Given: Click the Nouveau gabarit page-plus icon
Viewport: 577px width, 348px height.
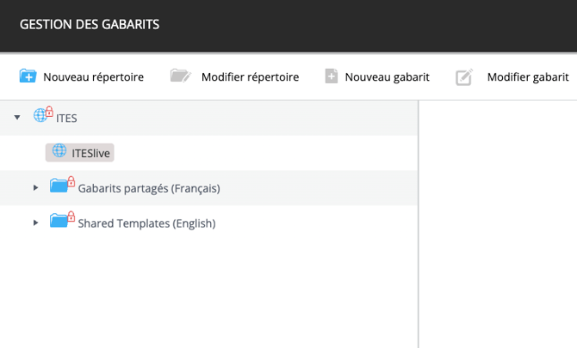Looking at the screenshot, I should click(332, 76).
